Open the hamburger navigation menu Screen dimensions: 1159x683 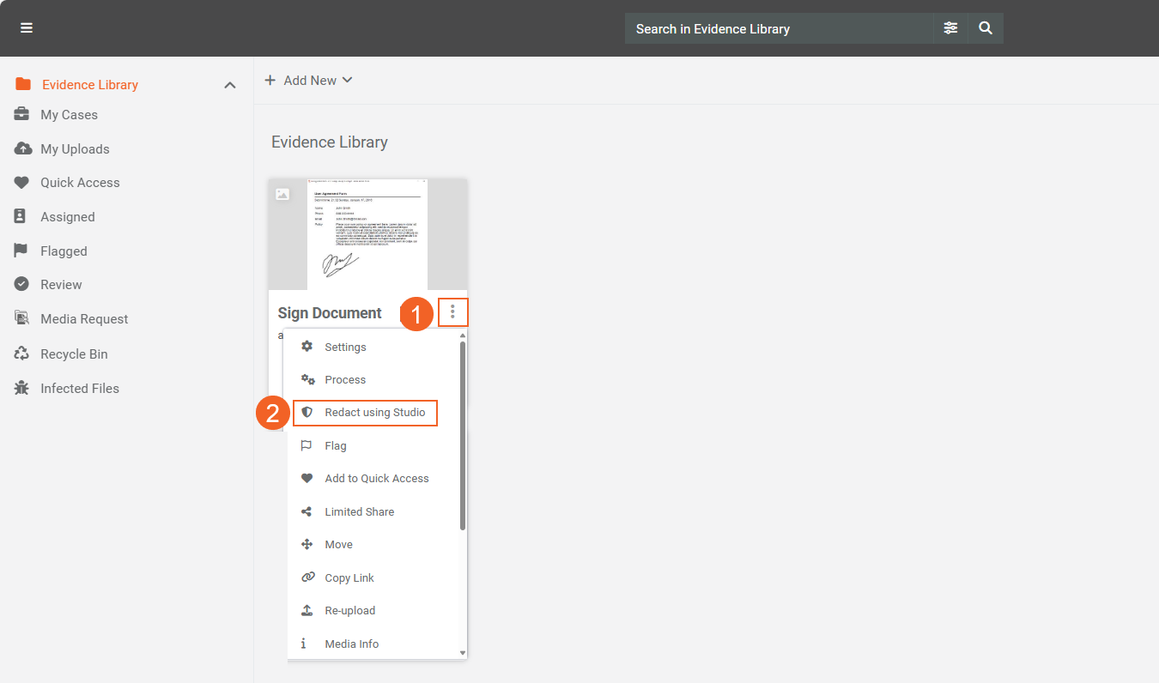click(27, 28)
